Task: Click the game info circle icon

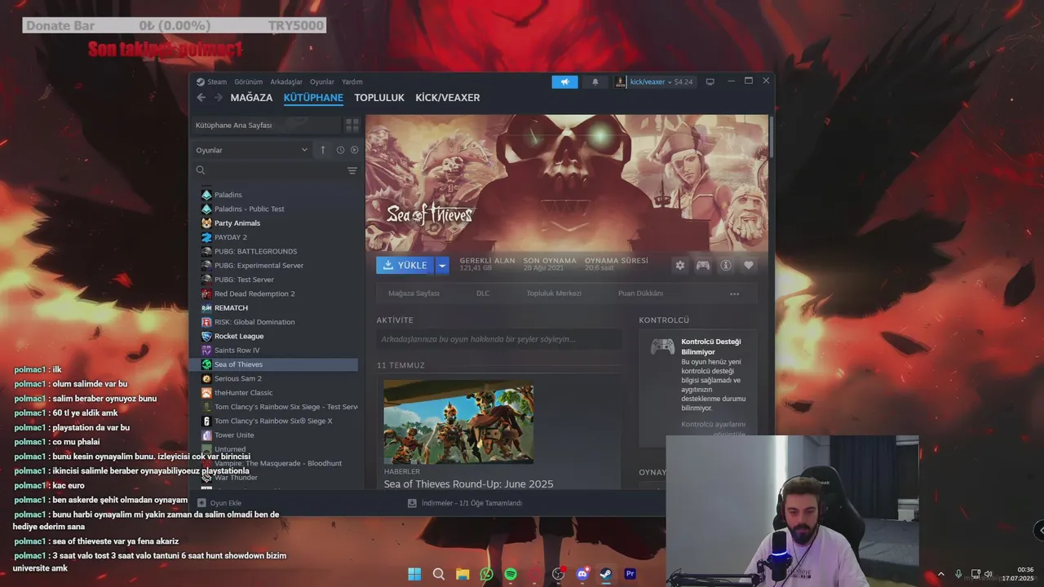Action: click(x=726, y=265)
